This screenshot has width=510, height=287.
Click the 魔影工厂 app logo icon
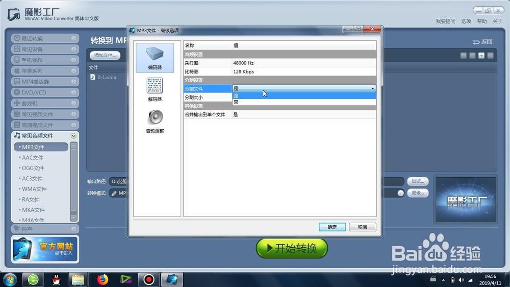tap(14, 14)
